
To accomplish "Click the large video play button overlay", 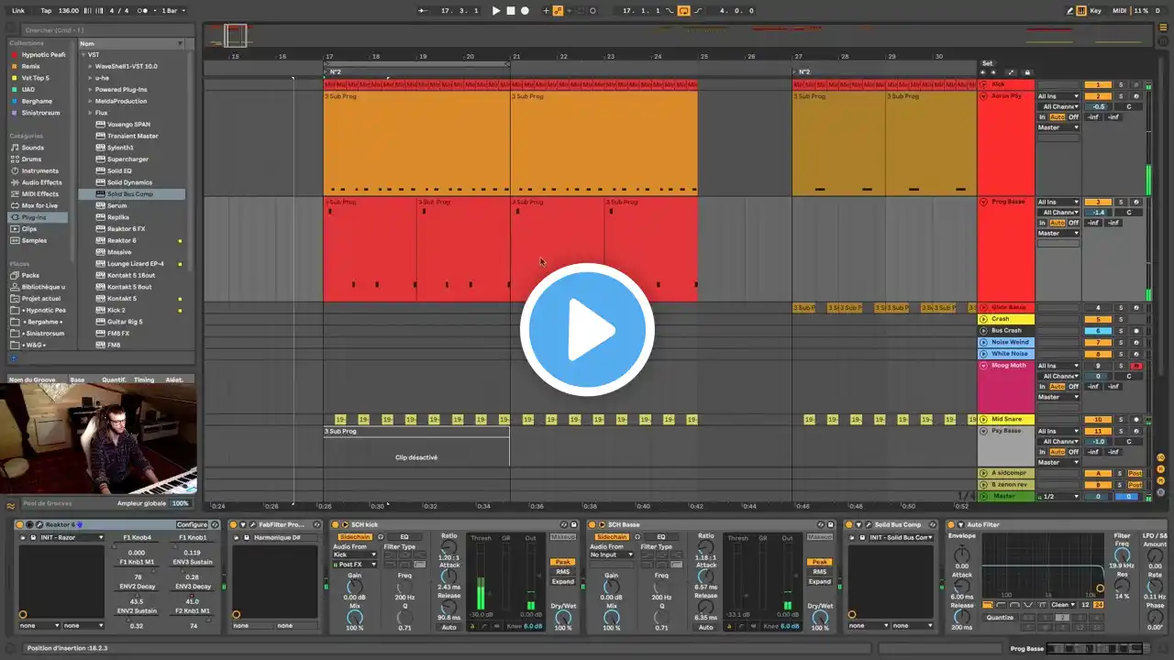I will click(587, 330).
